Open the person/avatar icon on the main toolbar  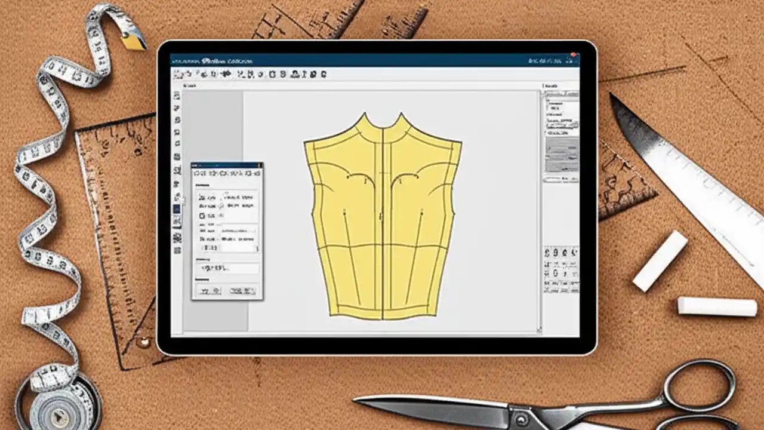pos(295,74)
